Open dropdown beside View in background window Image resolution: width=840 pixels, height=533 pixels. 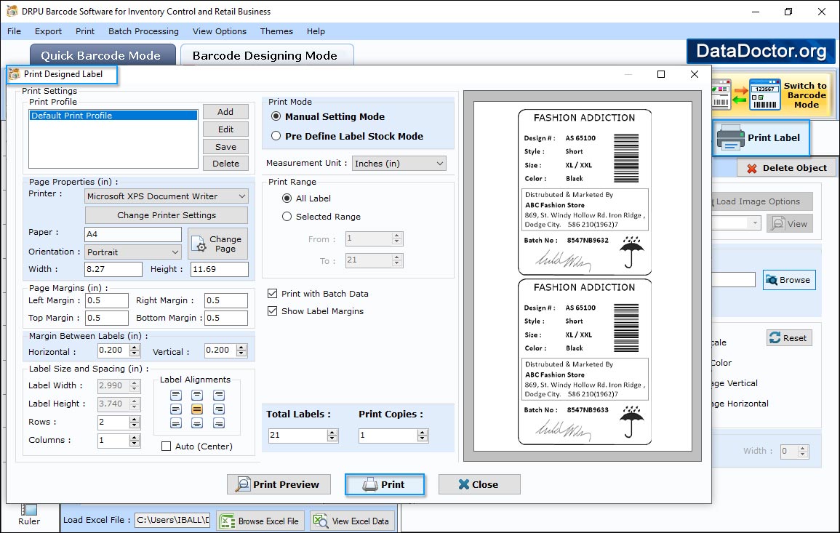click(754, 223)
